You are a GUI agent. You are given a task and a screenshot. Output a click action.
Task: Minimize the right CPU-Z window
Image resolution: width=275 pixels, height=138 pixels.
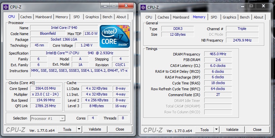243,6
